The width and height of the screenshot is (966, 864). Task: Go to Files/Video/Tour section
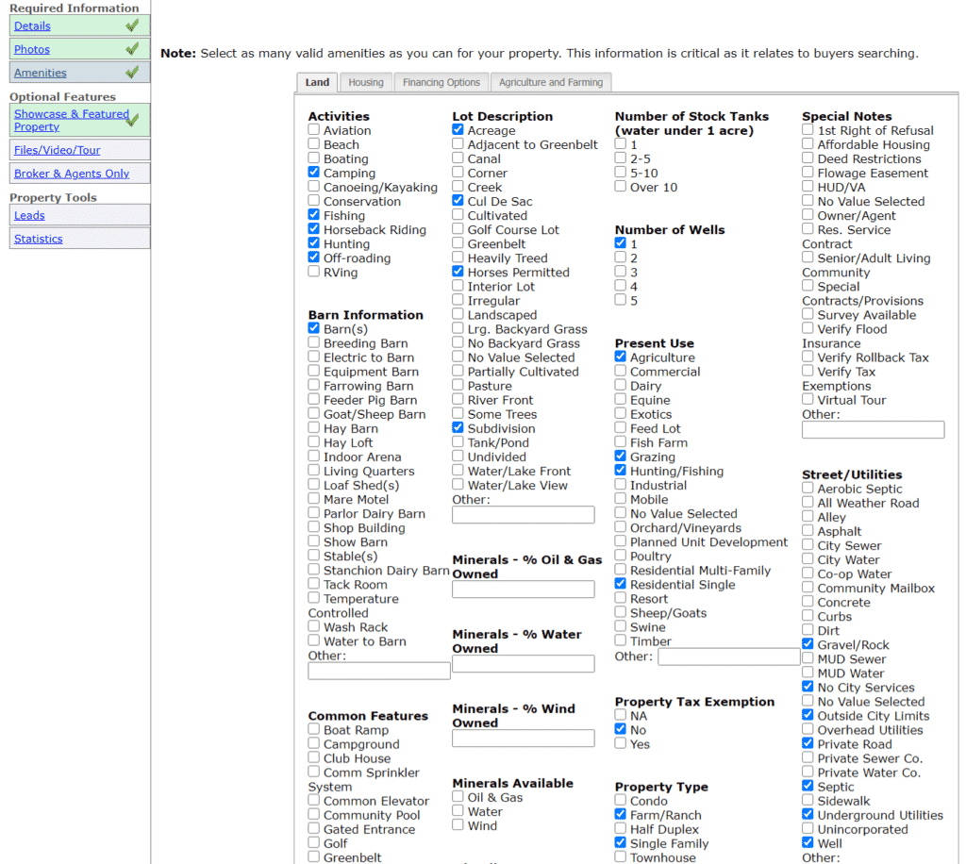(57, 150)
